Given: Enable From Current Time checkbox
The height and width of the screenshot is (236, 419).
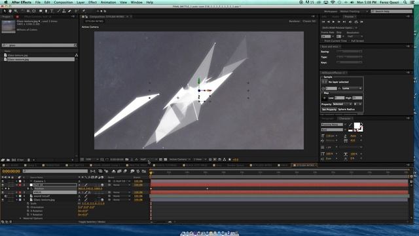Looking at the screenshot, I should pos(323,41).
